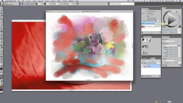The width and height of the screenshot is (183, 103).
Task: Select the Current Pattern source radio button
Action: 146,13
